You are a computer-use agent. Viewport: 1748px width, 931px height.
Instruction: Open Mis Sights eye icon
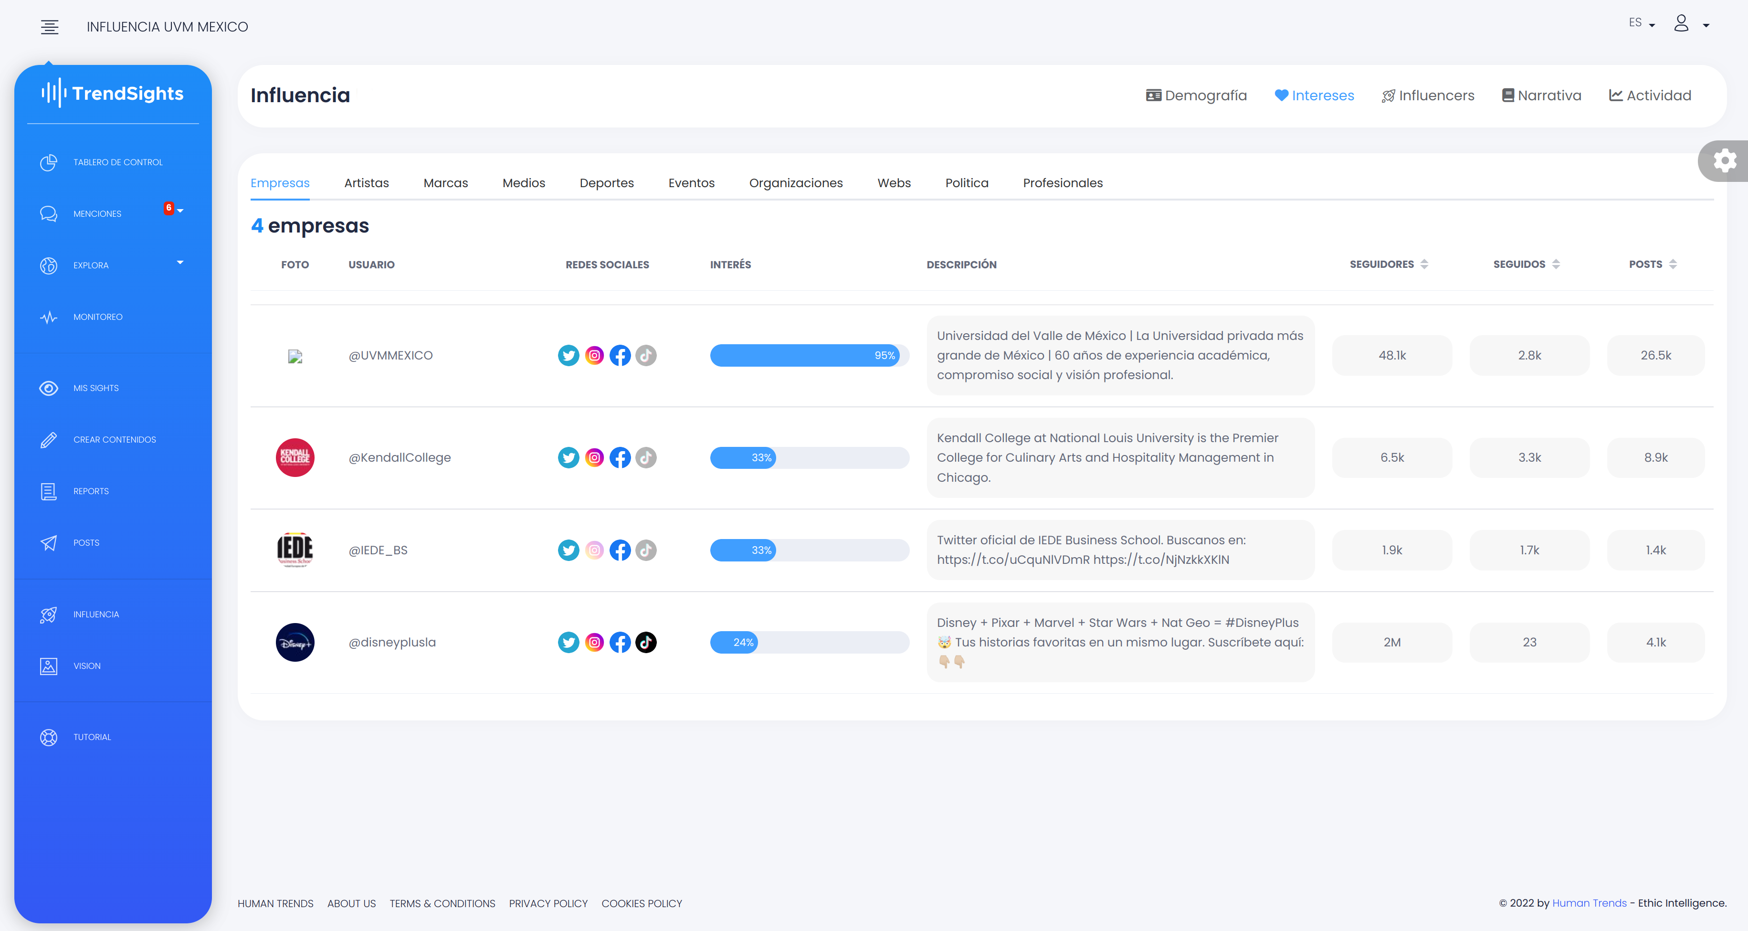[49, 388]
